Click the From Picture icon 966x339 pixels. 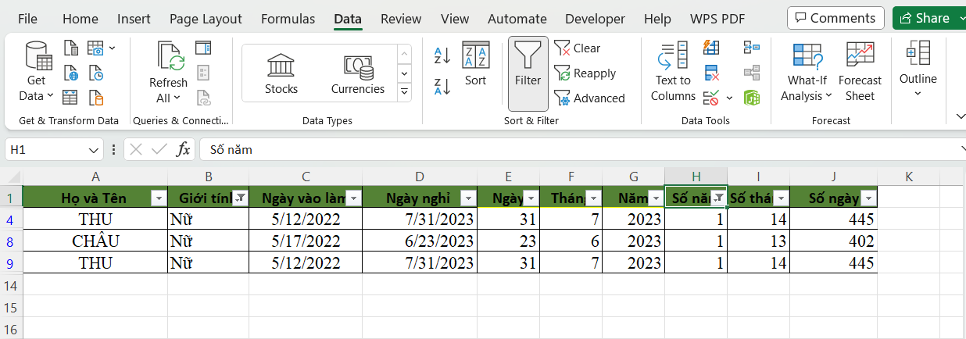point(96,48)
